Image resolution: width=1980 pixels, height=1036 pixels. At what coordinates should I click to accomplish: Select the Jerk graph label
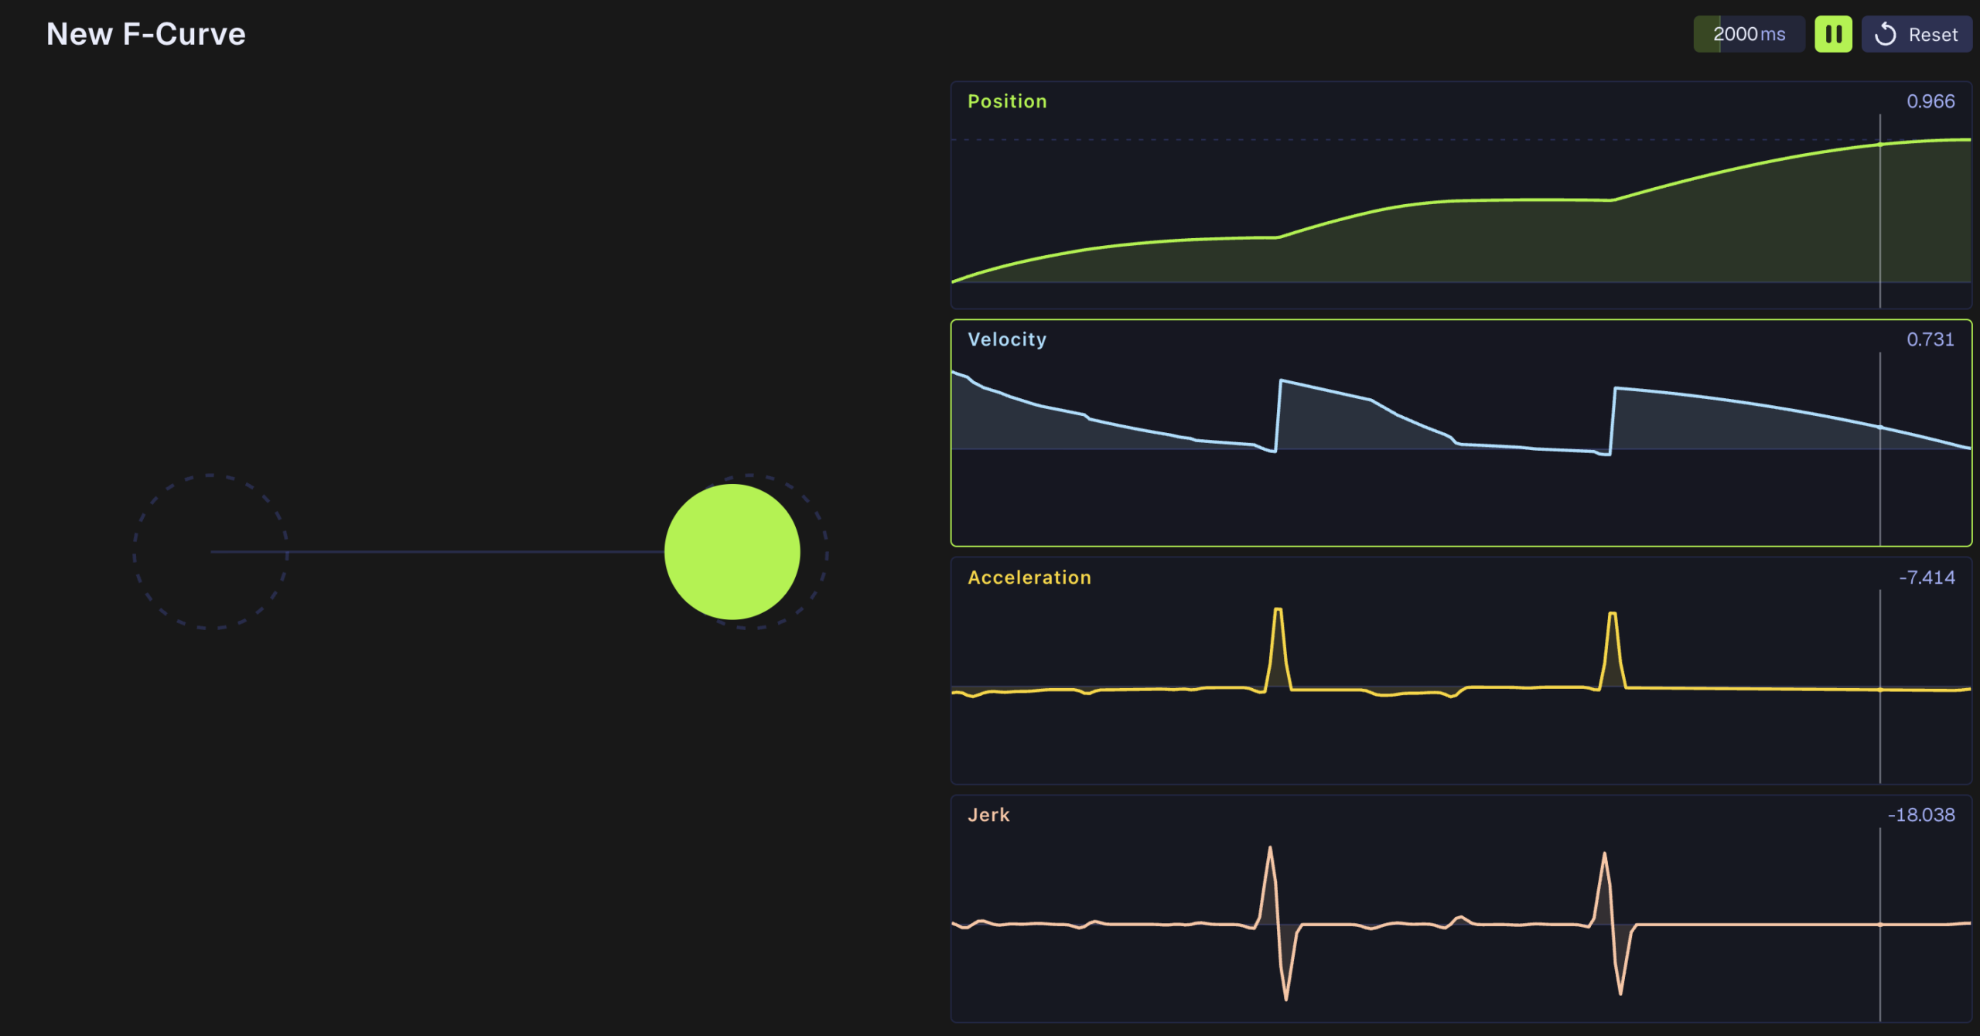click(988, 815)
